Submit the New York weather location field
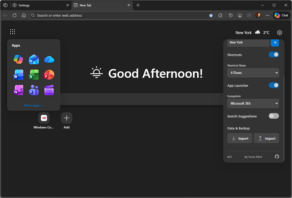 point(275,42)
